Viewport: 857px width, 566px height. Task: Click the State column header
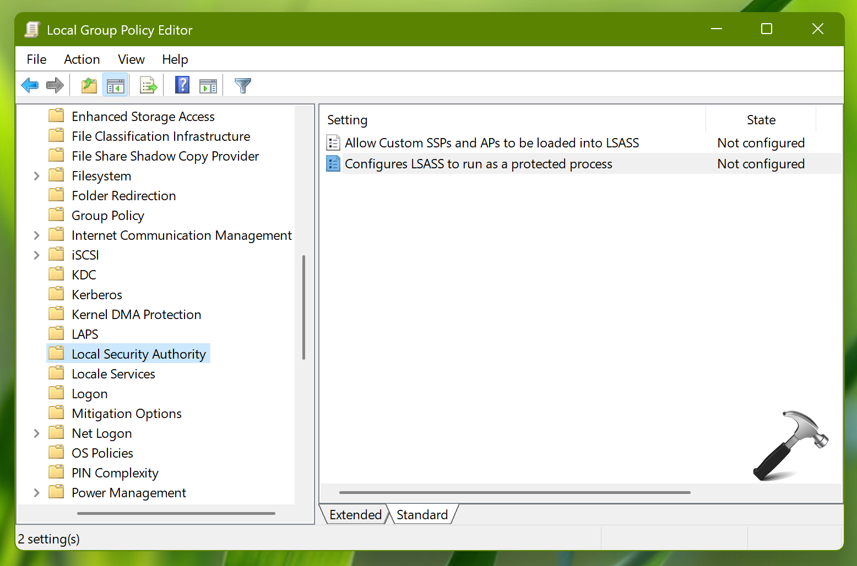click(x=761, y=120)
